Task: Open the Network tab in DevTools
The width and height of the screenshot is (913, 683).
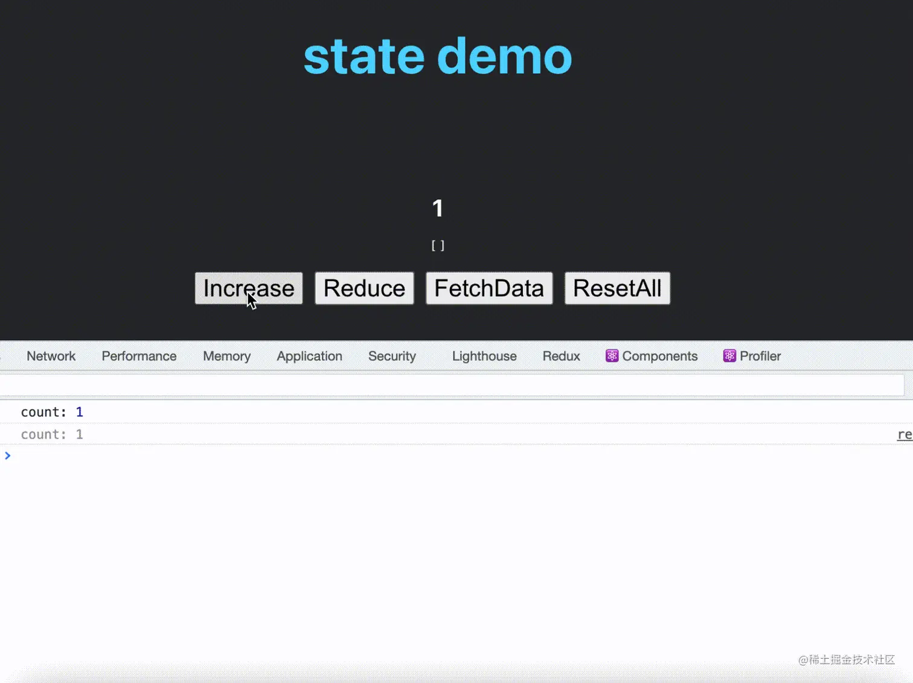Action: [51, 356]
